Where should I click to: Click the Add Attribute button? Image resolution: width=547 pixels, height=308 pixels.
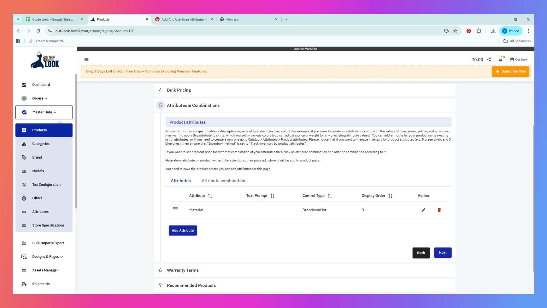tap(183, 230)
